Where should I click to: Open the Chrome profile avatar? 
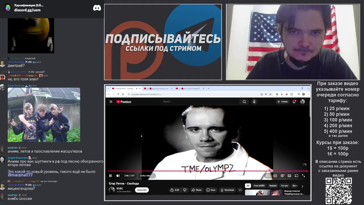tap(303, 94)
